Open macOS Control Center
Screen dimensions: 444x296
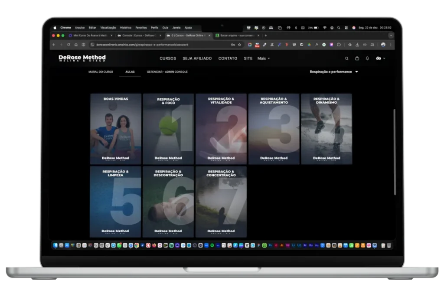(x=346, y=28)
